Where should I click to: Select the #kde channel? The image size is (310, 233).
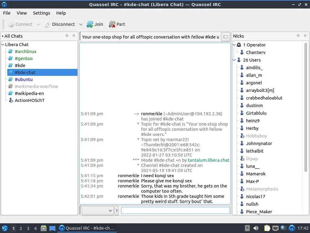(20, 66)
